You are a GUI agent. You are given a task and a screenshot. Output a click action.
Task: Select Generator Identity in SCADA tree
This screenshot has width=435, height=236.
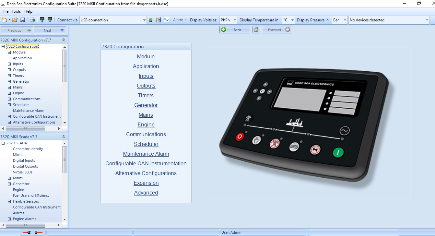(28, 149)
